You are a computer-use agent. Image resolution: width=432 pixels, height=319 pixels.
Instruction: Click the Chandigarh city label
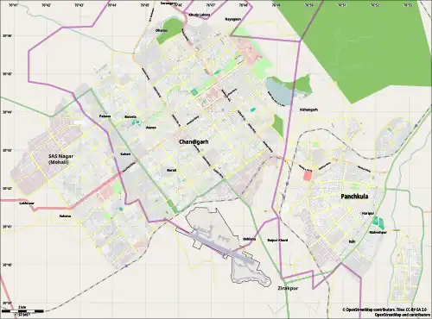click(194, 142)
